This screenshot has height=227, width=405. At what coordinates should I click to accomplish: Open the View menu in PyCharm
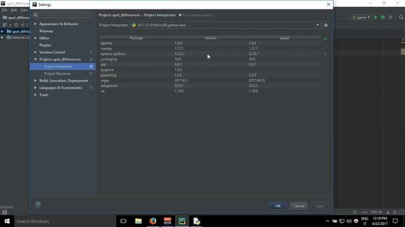(x=24, y=10)
